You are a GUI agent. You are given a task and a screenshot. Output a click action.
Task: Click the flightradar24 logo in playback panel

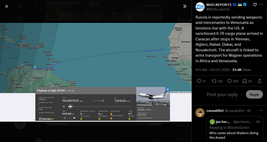(x=46, y=119)
